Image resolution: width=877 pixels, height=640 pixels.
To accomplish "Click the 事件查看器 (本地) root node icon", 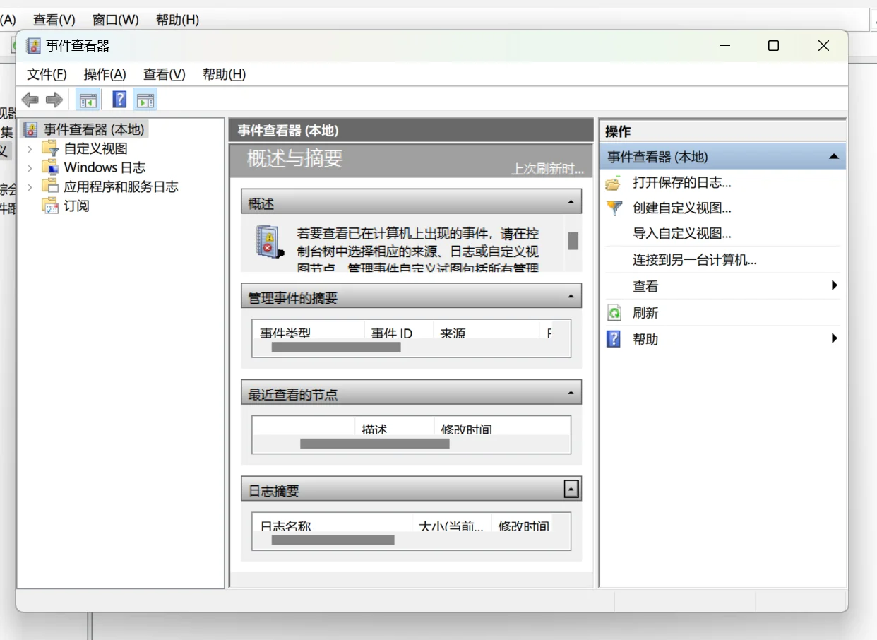I will 30,129.
